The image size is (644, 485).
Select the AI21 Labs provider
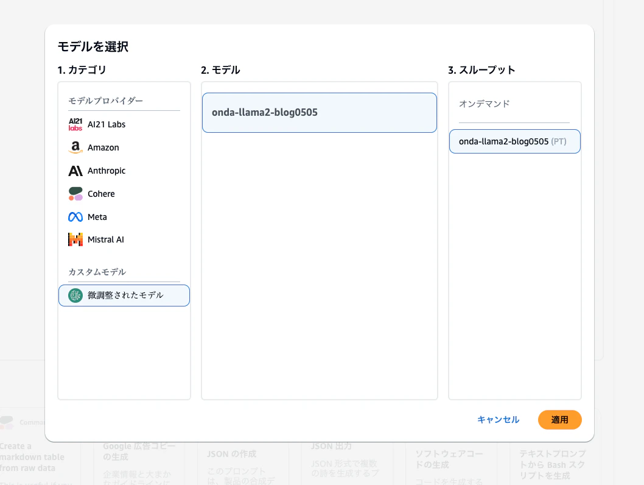tap(124, 124)
